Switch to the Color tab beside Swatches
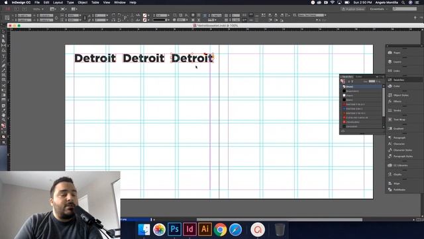Viewport: 424px width, 239px height. [x=358, y=77]
